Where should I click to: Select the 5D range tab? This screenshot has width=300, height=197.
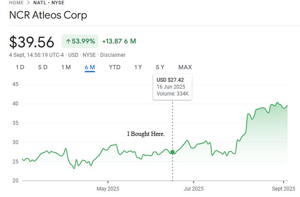coord(43,67)
